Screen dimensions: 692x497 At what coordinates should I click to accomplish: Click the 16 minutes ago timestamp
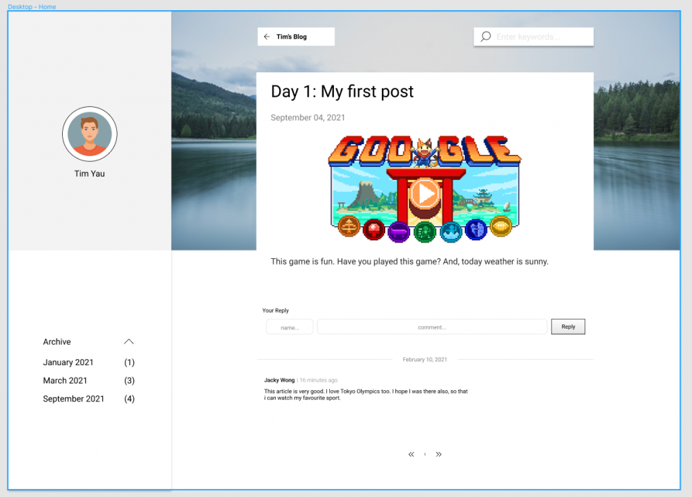[x=319, y=380]
